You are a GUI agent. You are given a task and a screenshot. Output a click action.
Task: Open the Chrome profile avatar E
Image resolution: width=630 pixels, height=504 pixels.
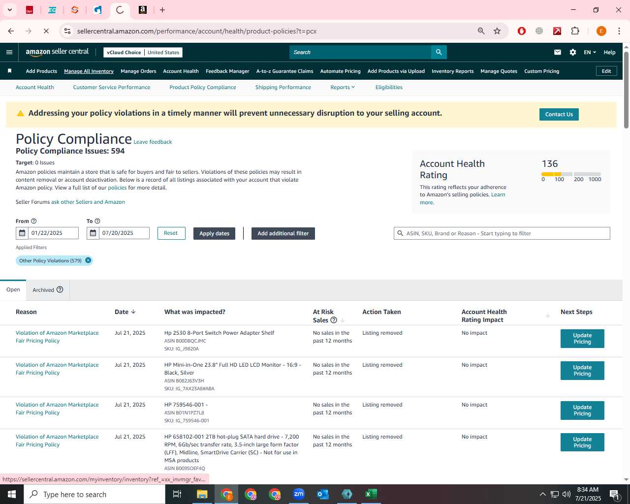pyautogui.click(x=601, y=31)
